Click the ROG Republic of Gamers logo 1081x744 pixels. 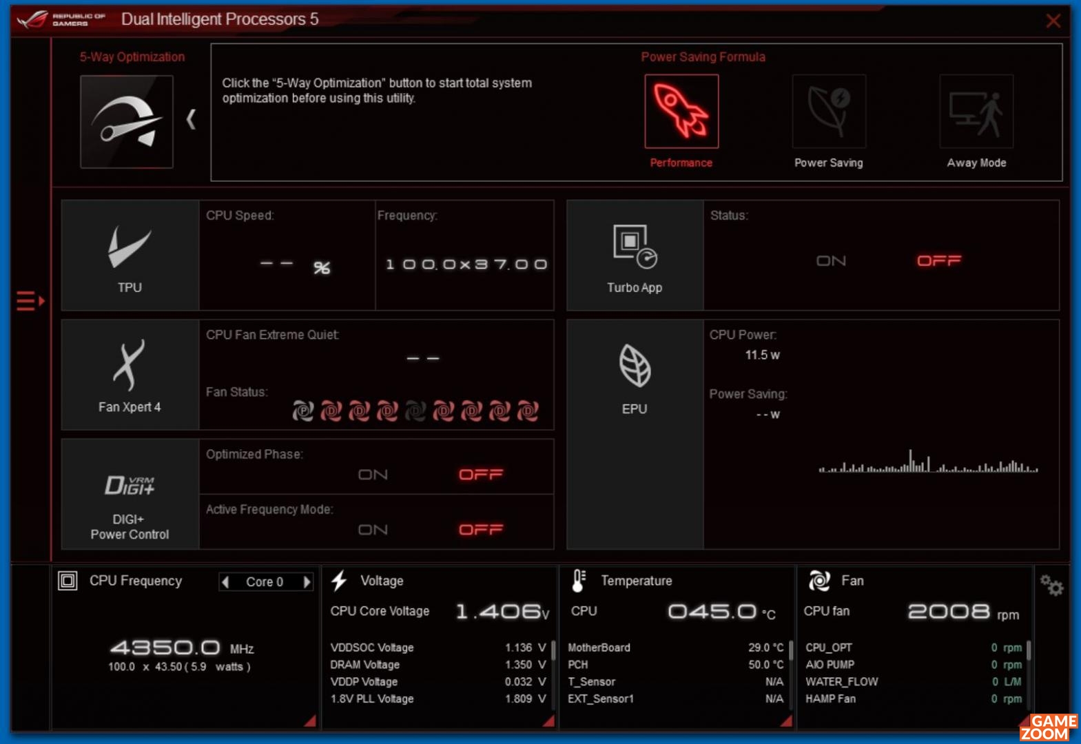(x=61, y=19)
